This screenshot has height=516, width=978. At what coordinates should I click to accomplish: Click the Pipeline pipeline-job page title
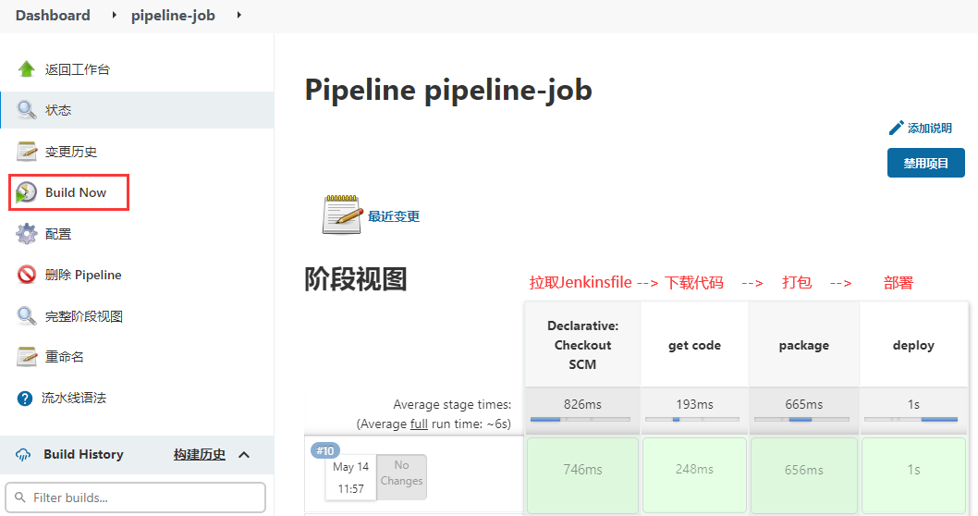447,90
